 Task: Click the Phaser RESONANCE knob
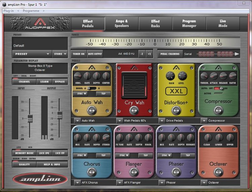pyautogui.click(x=191, y=138)
